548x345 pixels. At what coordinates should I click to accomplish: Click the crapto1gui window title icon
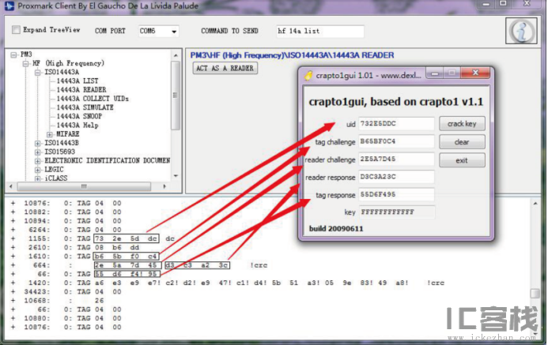308,75
